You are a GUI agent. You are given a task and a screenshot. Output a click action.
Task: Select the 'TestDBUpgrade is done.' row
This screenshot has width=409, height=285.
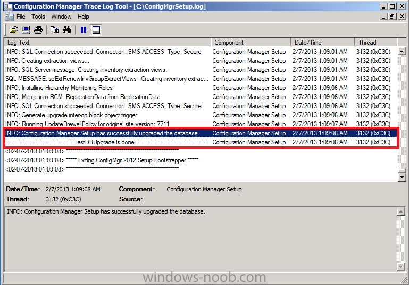pyautogui.click(x=201, y=142)
